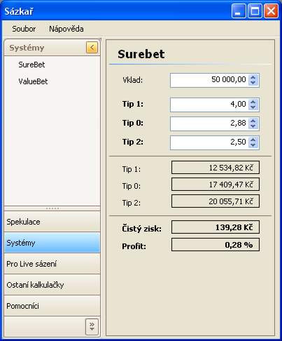The image size is (282, 341).
Task: Click the 17 409,47 Kč result value
Action: [x=216, y=185]
